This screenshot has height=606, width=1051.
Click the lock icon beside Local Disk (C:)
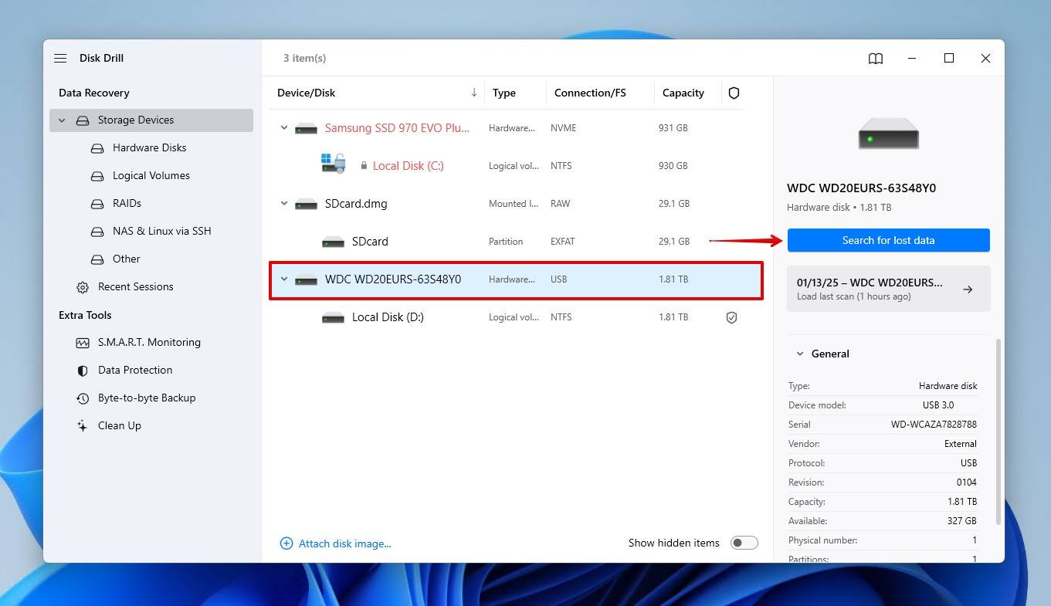point(363,166)
